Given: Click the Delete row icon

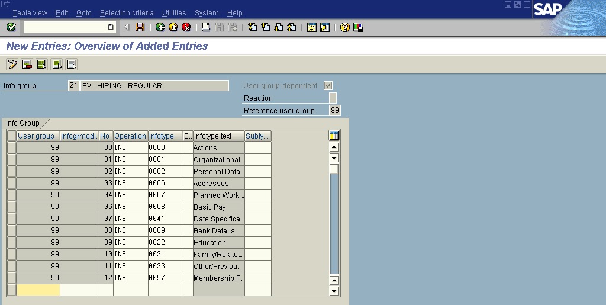Looking at the screenshot, I should coord(27,64).
